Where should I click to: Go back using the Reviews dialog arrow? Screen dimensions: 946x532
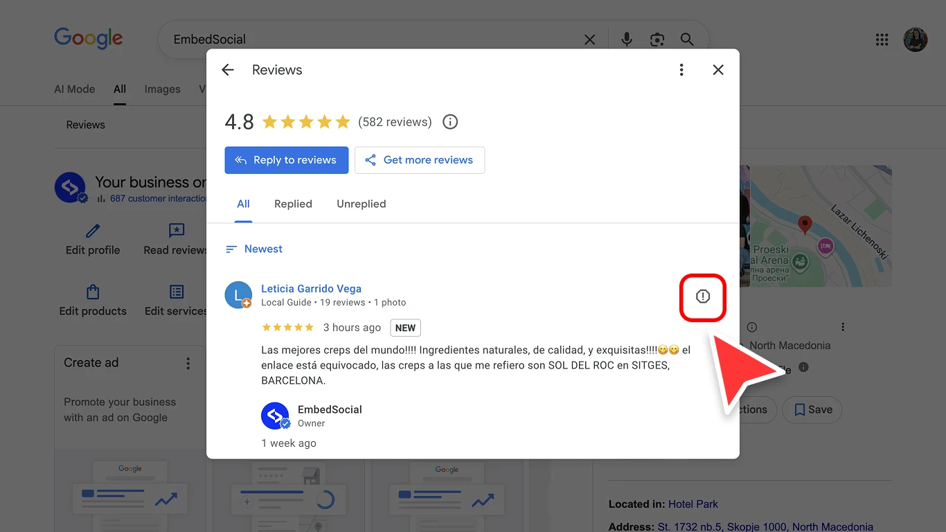228,69
